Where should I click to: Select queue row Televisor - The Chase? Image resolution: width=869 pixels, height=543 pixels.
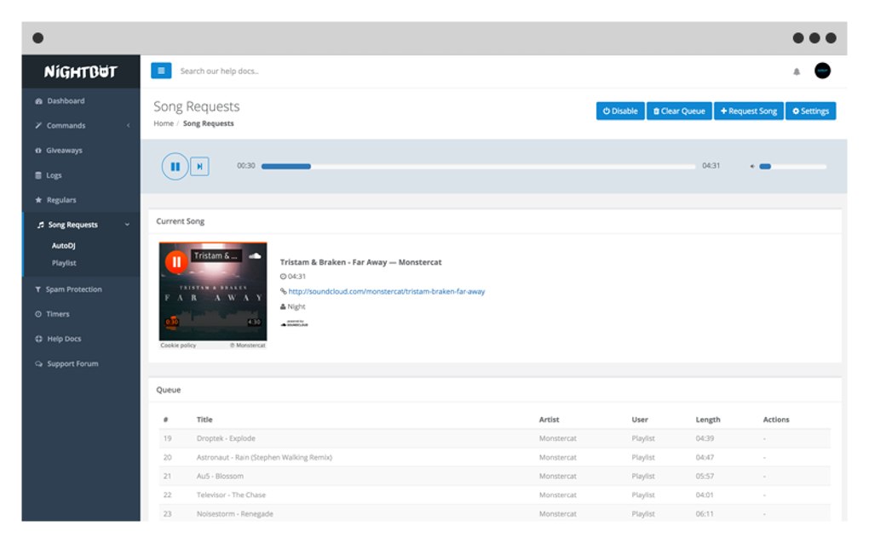pyautogui.click(x=494, y=494)
